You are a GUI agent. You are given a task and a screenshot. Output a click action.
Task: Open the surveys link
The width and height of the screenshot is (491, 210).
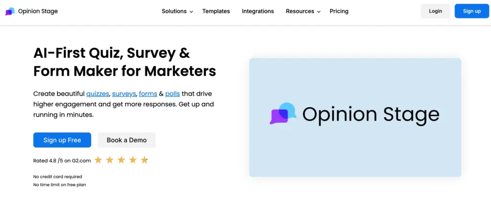(x=124, y=94)
